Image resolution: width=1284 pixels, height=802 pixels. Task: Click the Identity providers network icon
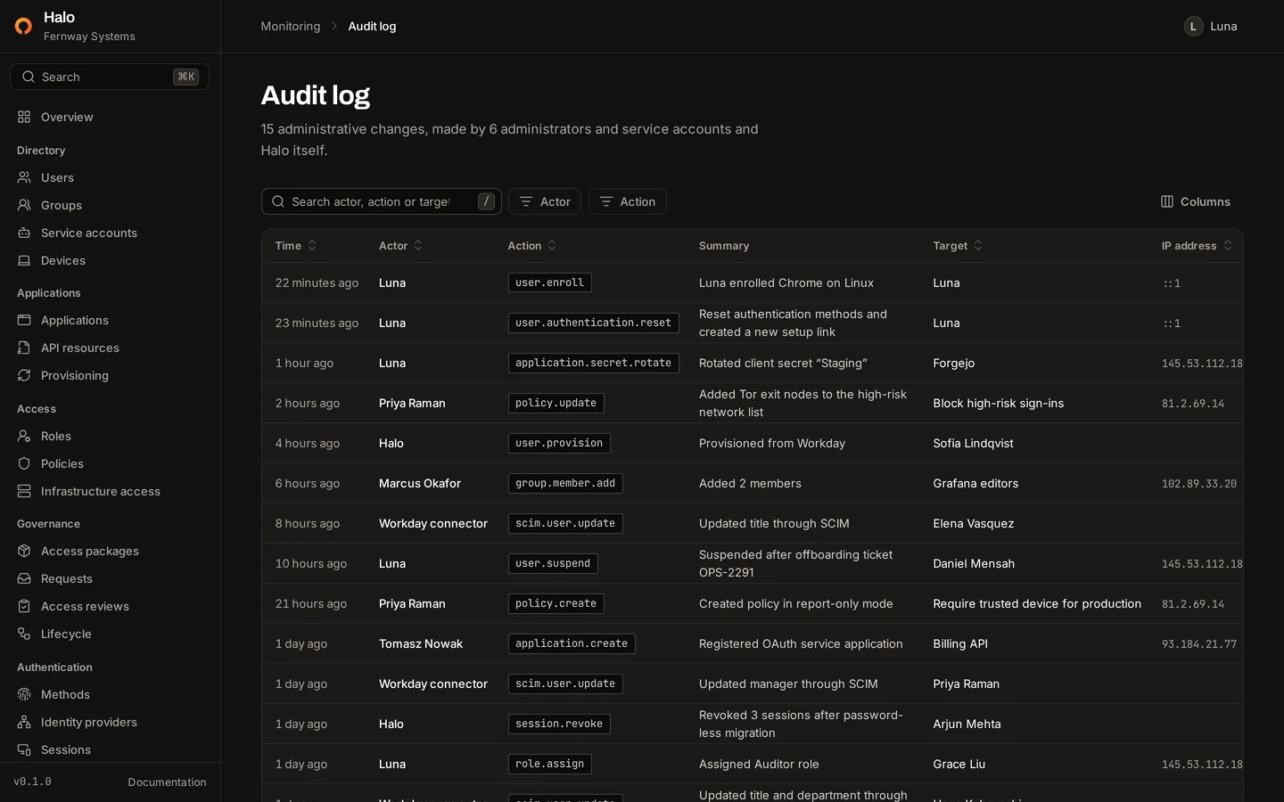click(24, 722)
